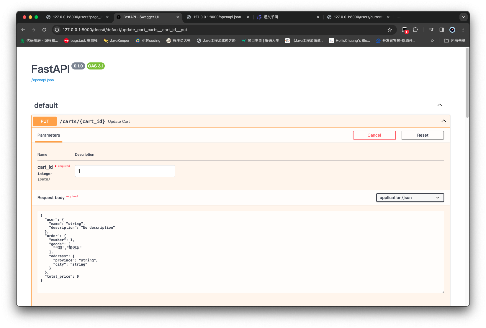Click the "Update Cart" summary text

tap(119, 122)
